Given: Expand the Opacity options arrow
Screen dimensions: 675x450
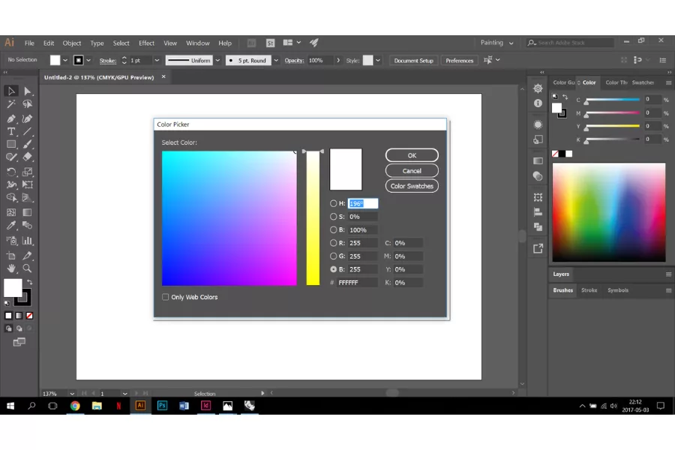Looking at the screenshot, I should pyautogui.click(x=338, y=60).
